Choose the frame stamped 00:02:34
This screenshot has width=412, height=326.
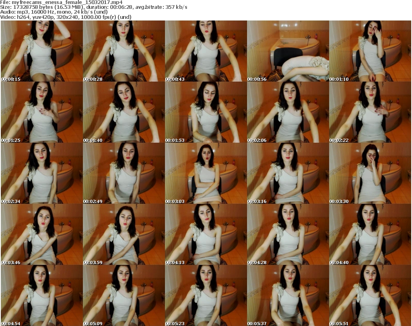[42, 173]
